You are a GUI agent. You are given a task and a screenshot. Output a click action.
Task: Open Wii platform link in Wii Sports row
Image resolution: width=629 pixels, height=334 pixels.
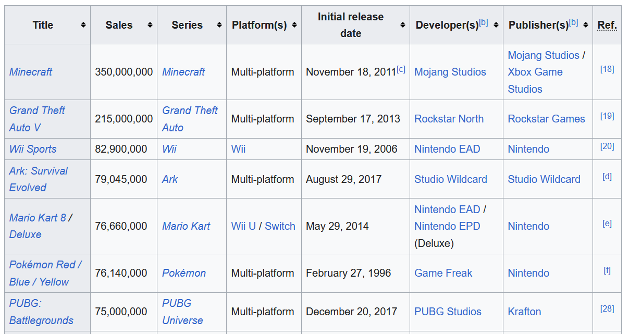coord(238,149)
